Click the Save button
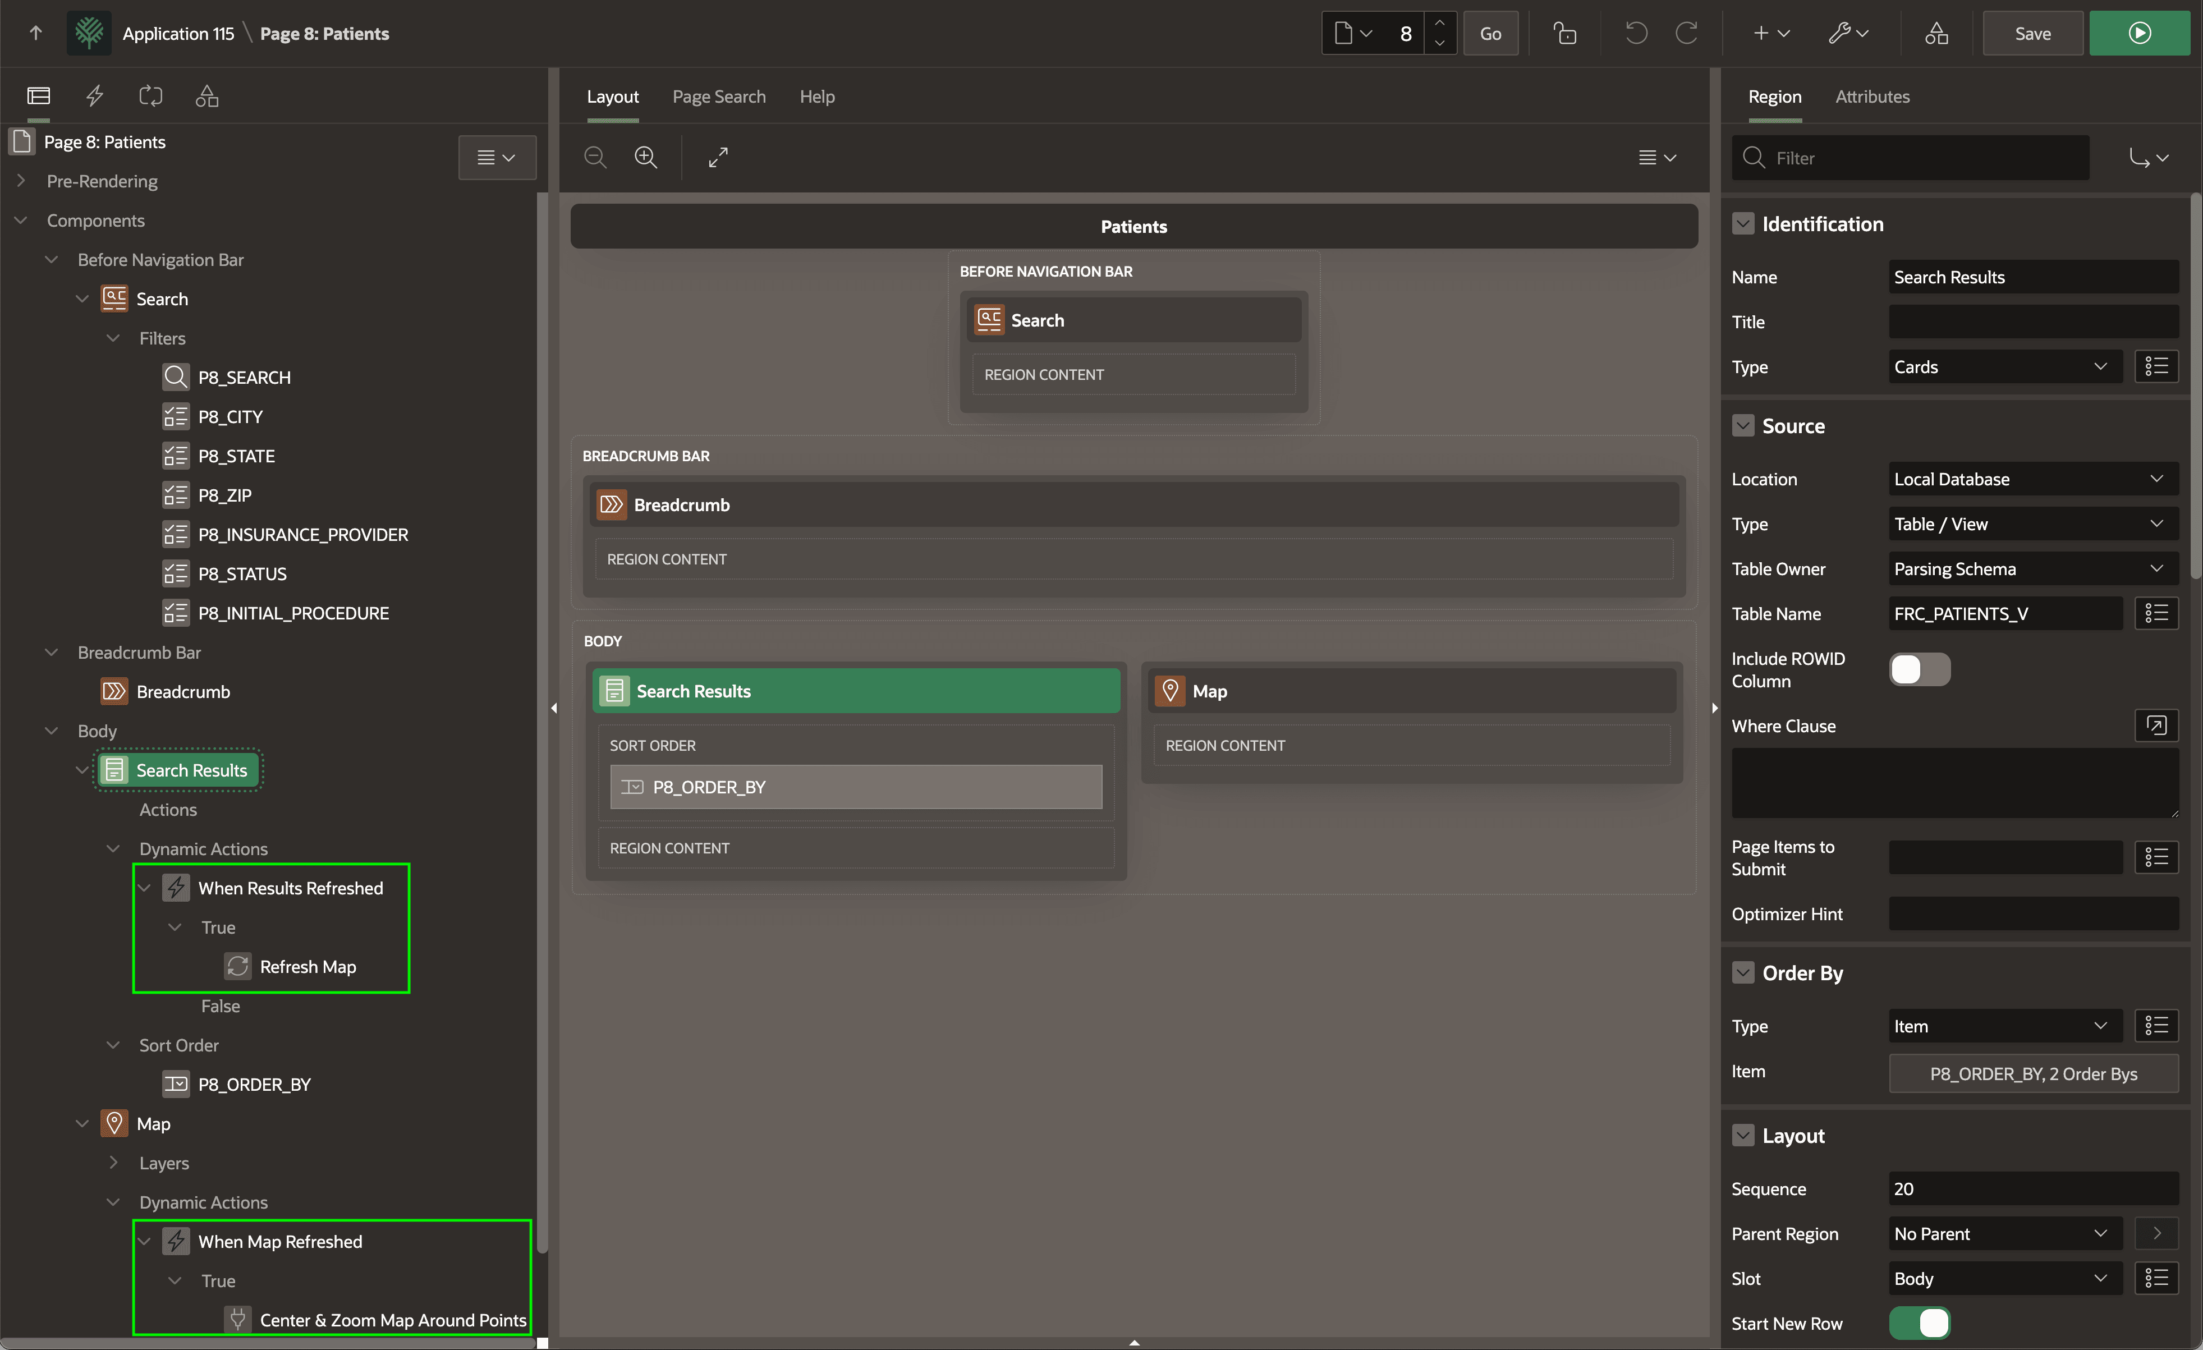 tap(2032, 33)
